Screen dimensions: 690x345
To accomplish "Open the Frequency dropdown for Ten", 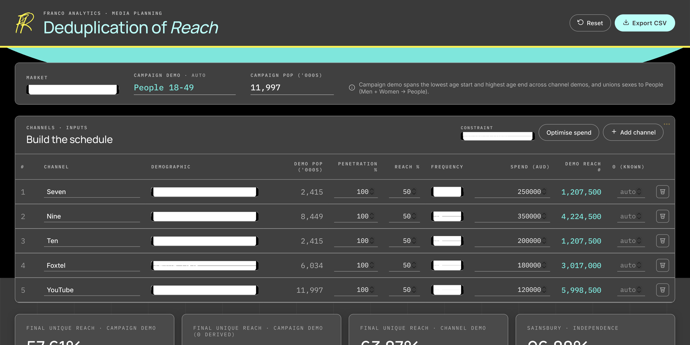I will tap(447, 241).
